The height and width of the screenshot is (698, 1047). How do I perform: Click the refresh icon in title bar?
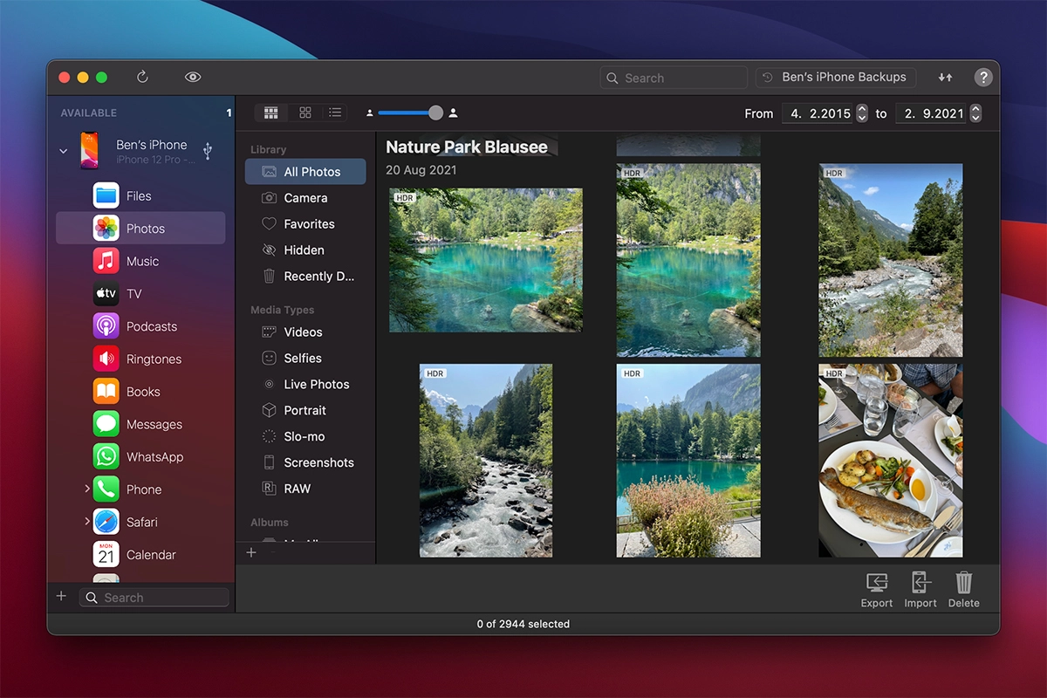(142, 77)
